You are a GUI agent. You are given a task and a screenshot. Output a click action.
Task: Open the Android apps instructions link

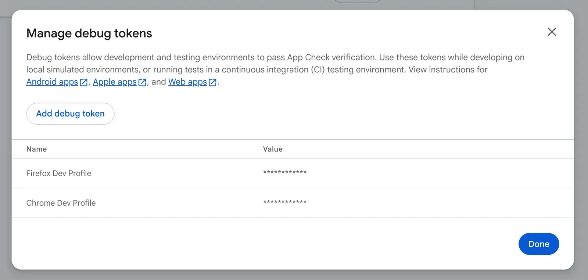point(57,82)
